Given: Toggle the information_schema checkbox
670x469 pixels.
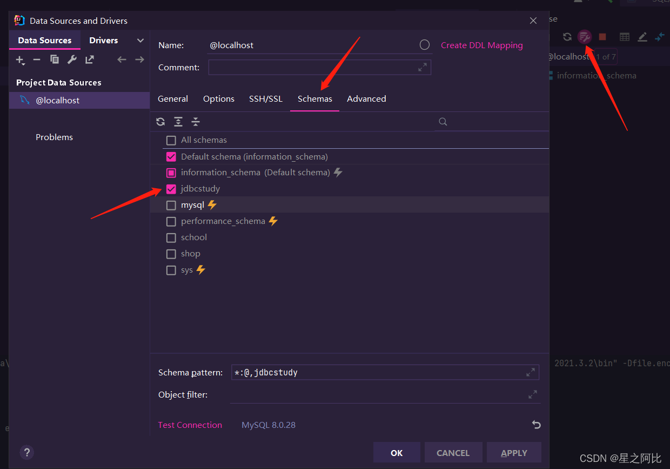Looking at the screenshot, I should coord(171,173).
